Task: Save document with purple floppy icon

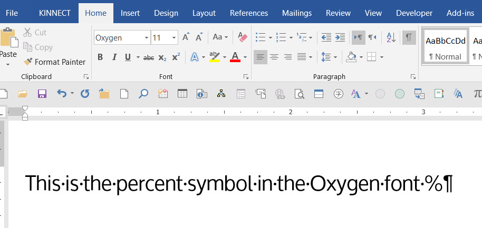Action: click(42, 94)
